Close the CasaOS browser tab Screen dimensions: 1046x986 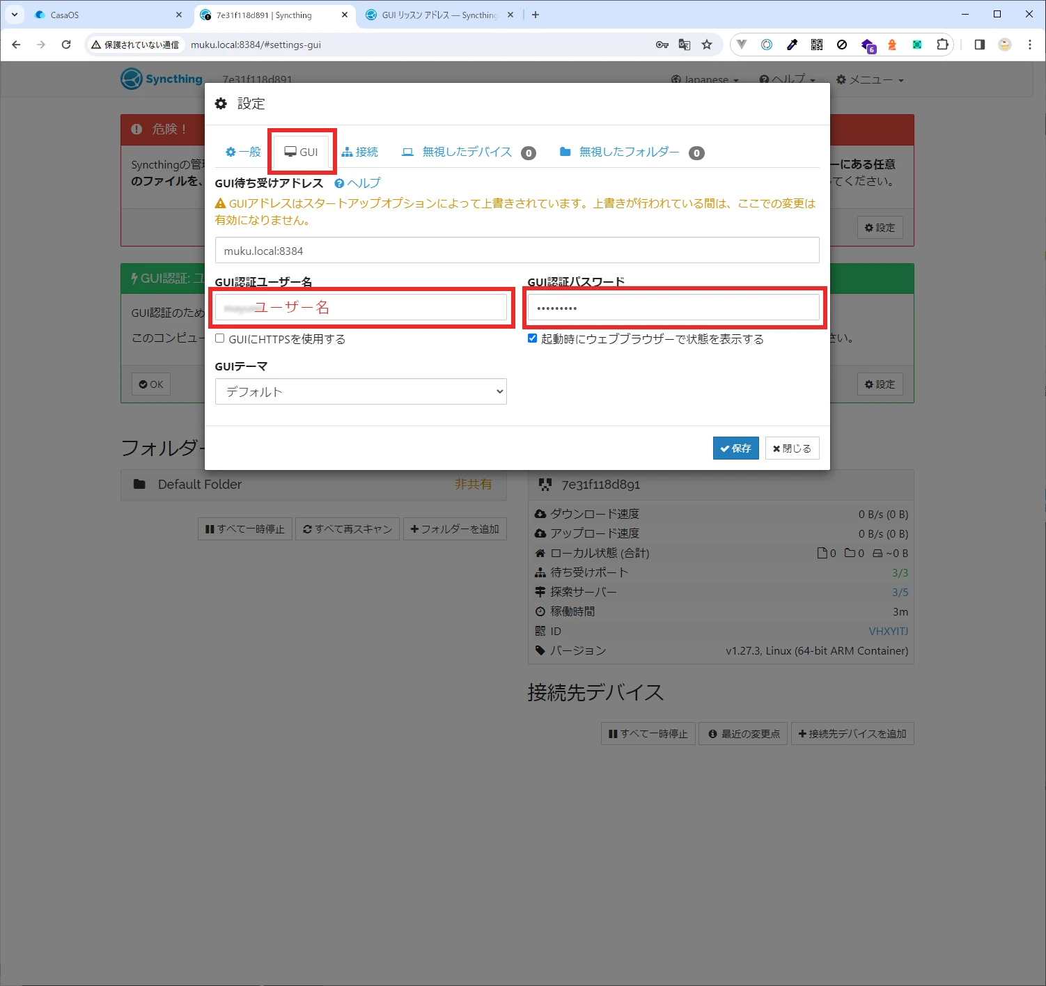pyautogui.click(x=179, y=15)
